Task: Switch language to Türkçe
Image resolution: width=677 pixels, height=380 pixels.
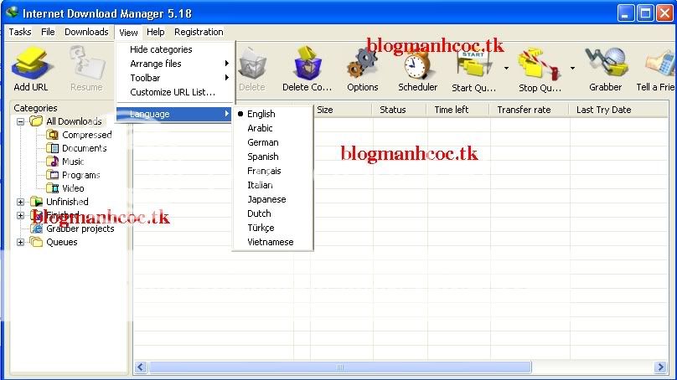Action: 272,228
